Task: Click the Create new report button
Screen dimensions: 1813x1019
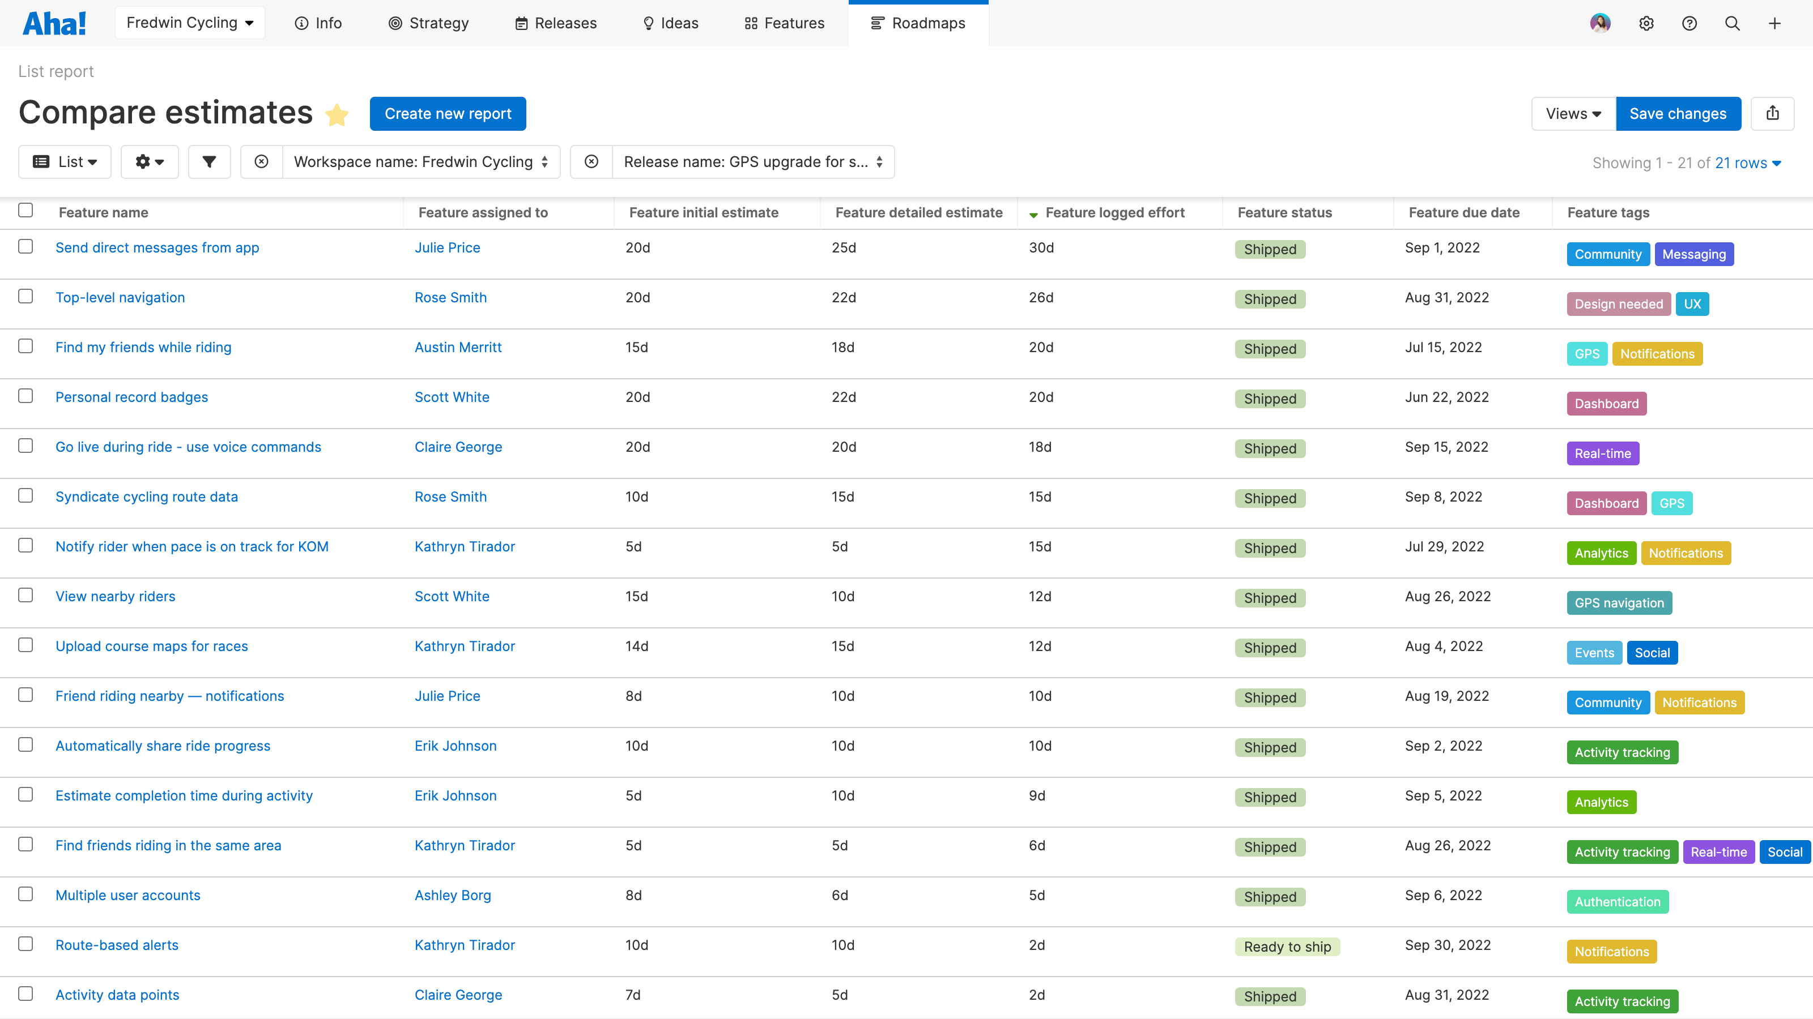Action: [448, 113]
